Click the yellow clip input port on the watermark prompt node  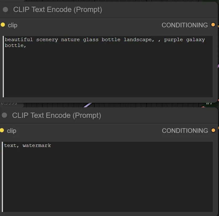click(x=2, y=130)
